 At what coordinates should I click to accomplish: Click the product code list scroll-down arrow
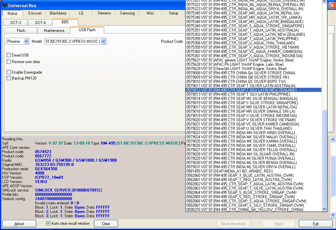pyautogui.click(x=324, y=209)
